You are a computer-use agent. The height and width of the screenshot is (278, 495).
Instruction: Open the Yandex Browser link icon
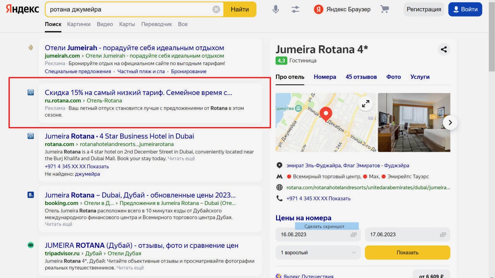pyautogui.click(x=319, y=9)
